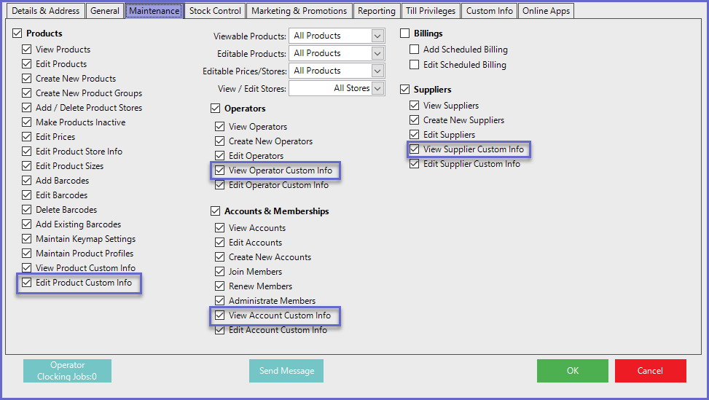Open the Viewable Products dropdown
This screenshot has height=400, width=709.
point(377,36)
